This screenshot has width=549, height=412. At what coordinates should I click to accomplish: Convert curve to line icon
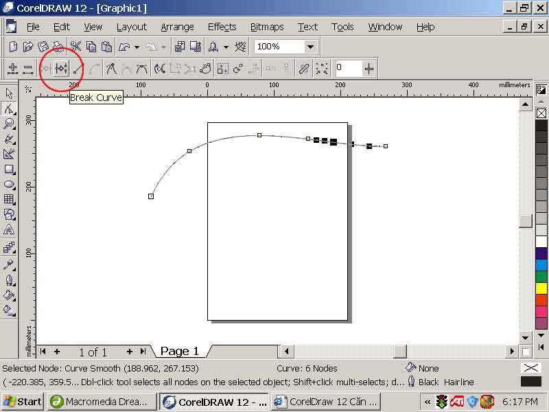78,68
